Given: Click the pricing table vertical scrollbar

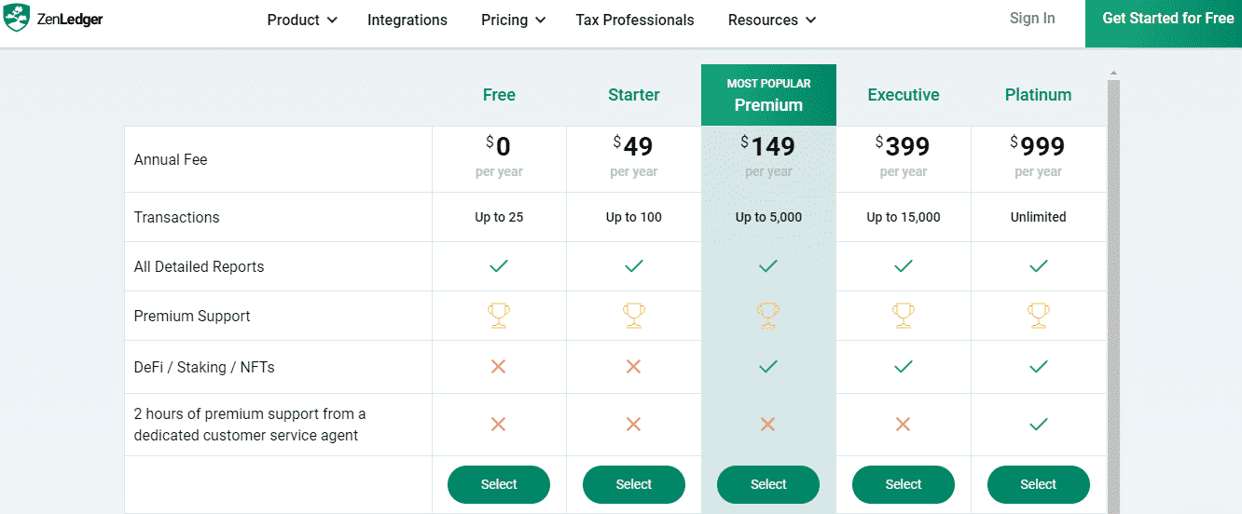Looking at the screenshot, I should 1113,295.
